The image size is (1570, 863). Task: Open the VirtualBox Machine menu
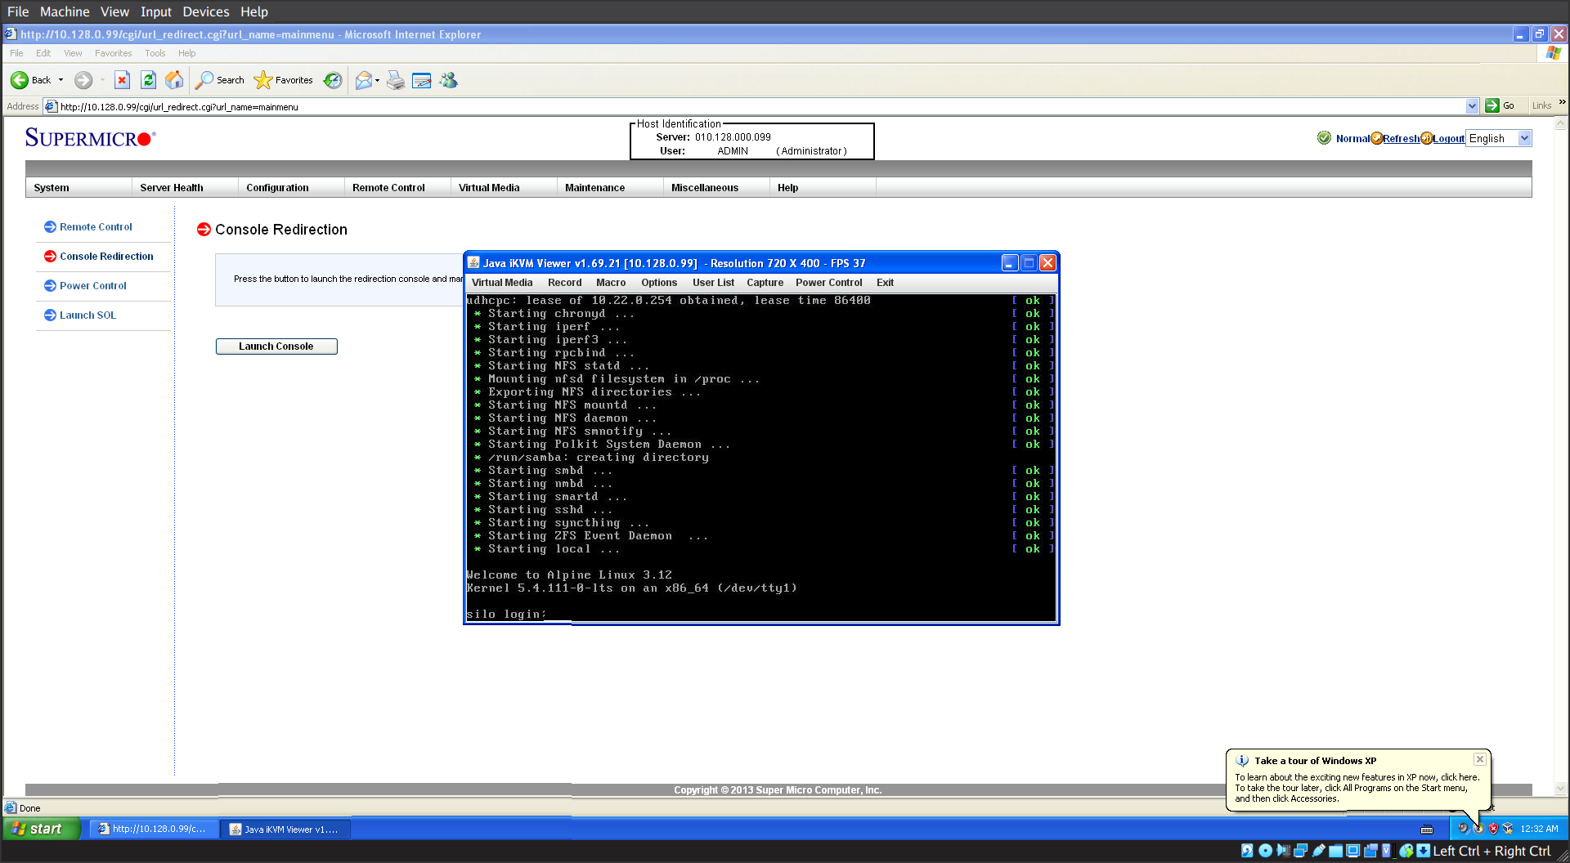(65, 11)
